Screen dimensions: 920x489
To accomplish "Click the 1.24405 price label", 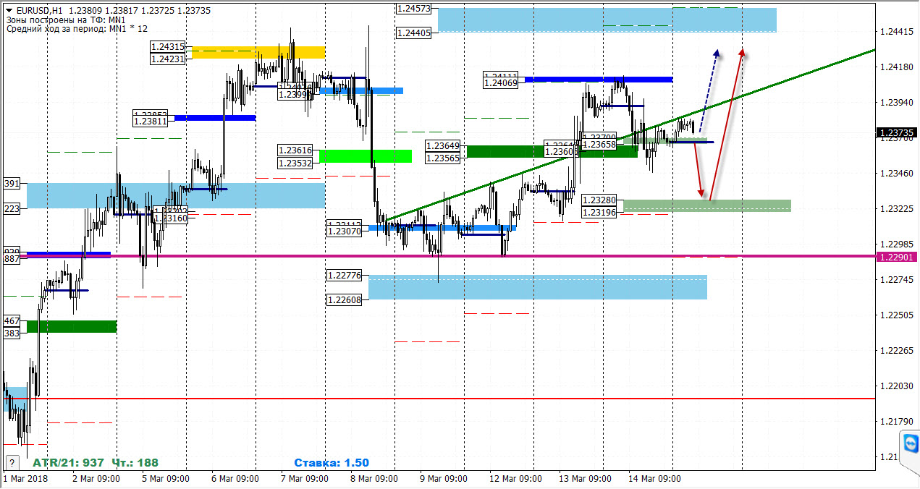I will click(414, 33).
